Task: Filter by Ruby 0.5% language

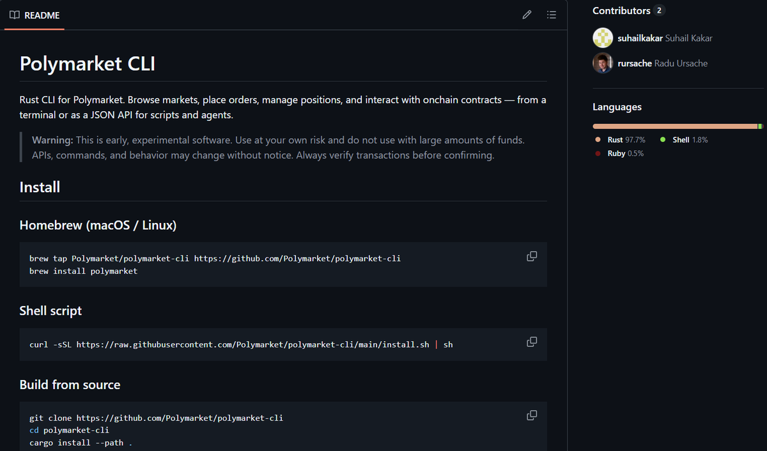Action: [x=625, y=153]
